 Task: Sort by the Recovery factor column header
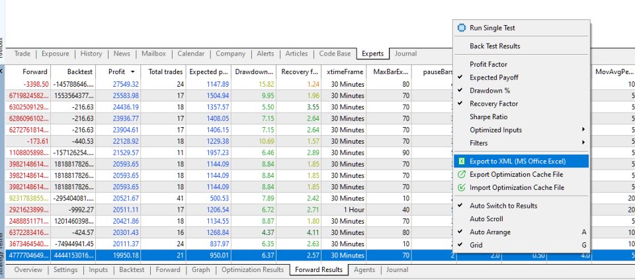(x=298, y=72)
